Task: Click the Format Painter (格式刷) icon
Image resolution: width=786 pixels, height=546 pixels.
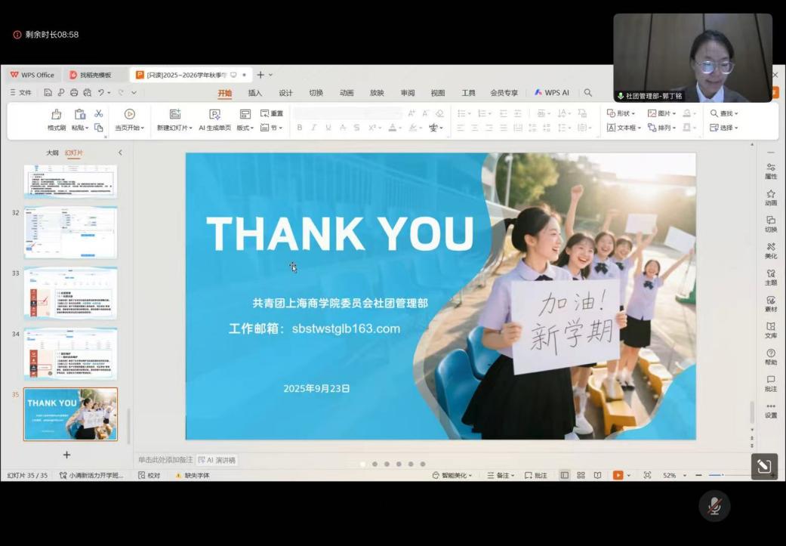Action: [57, 114]
